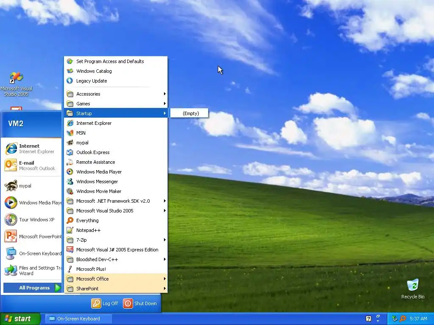This screenshot has height=325, width=434.
Task: Click the MSN butterfly icon
Action: [x=70, y=133]
